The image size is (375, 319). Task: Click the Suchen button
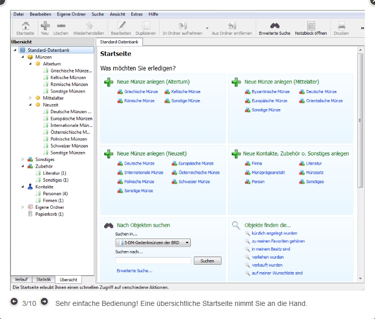207,261
